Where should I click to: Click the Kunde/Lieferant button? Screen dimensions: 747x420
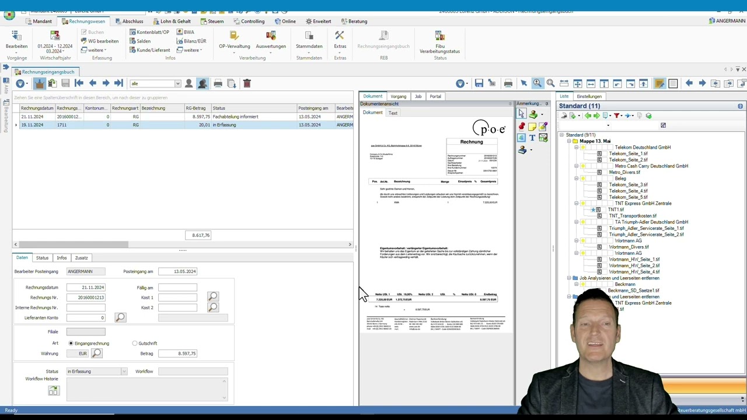(x=149, y=50)
